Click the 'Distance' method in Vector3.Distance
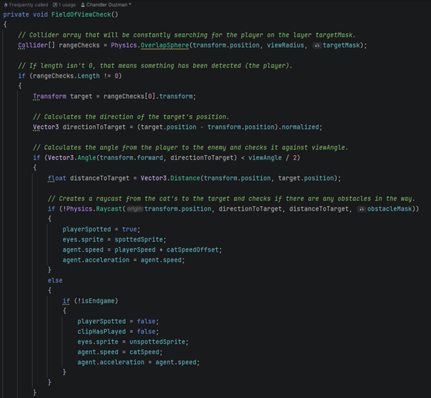The image size is (431, 398). tap(185, 178)
